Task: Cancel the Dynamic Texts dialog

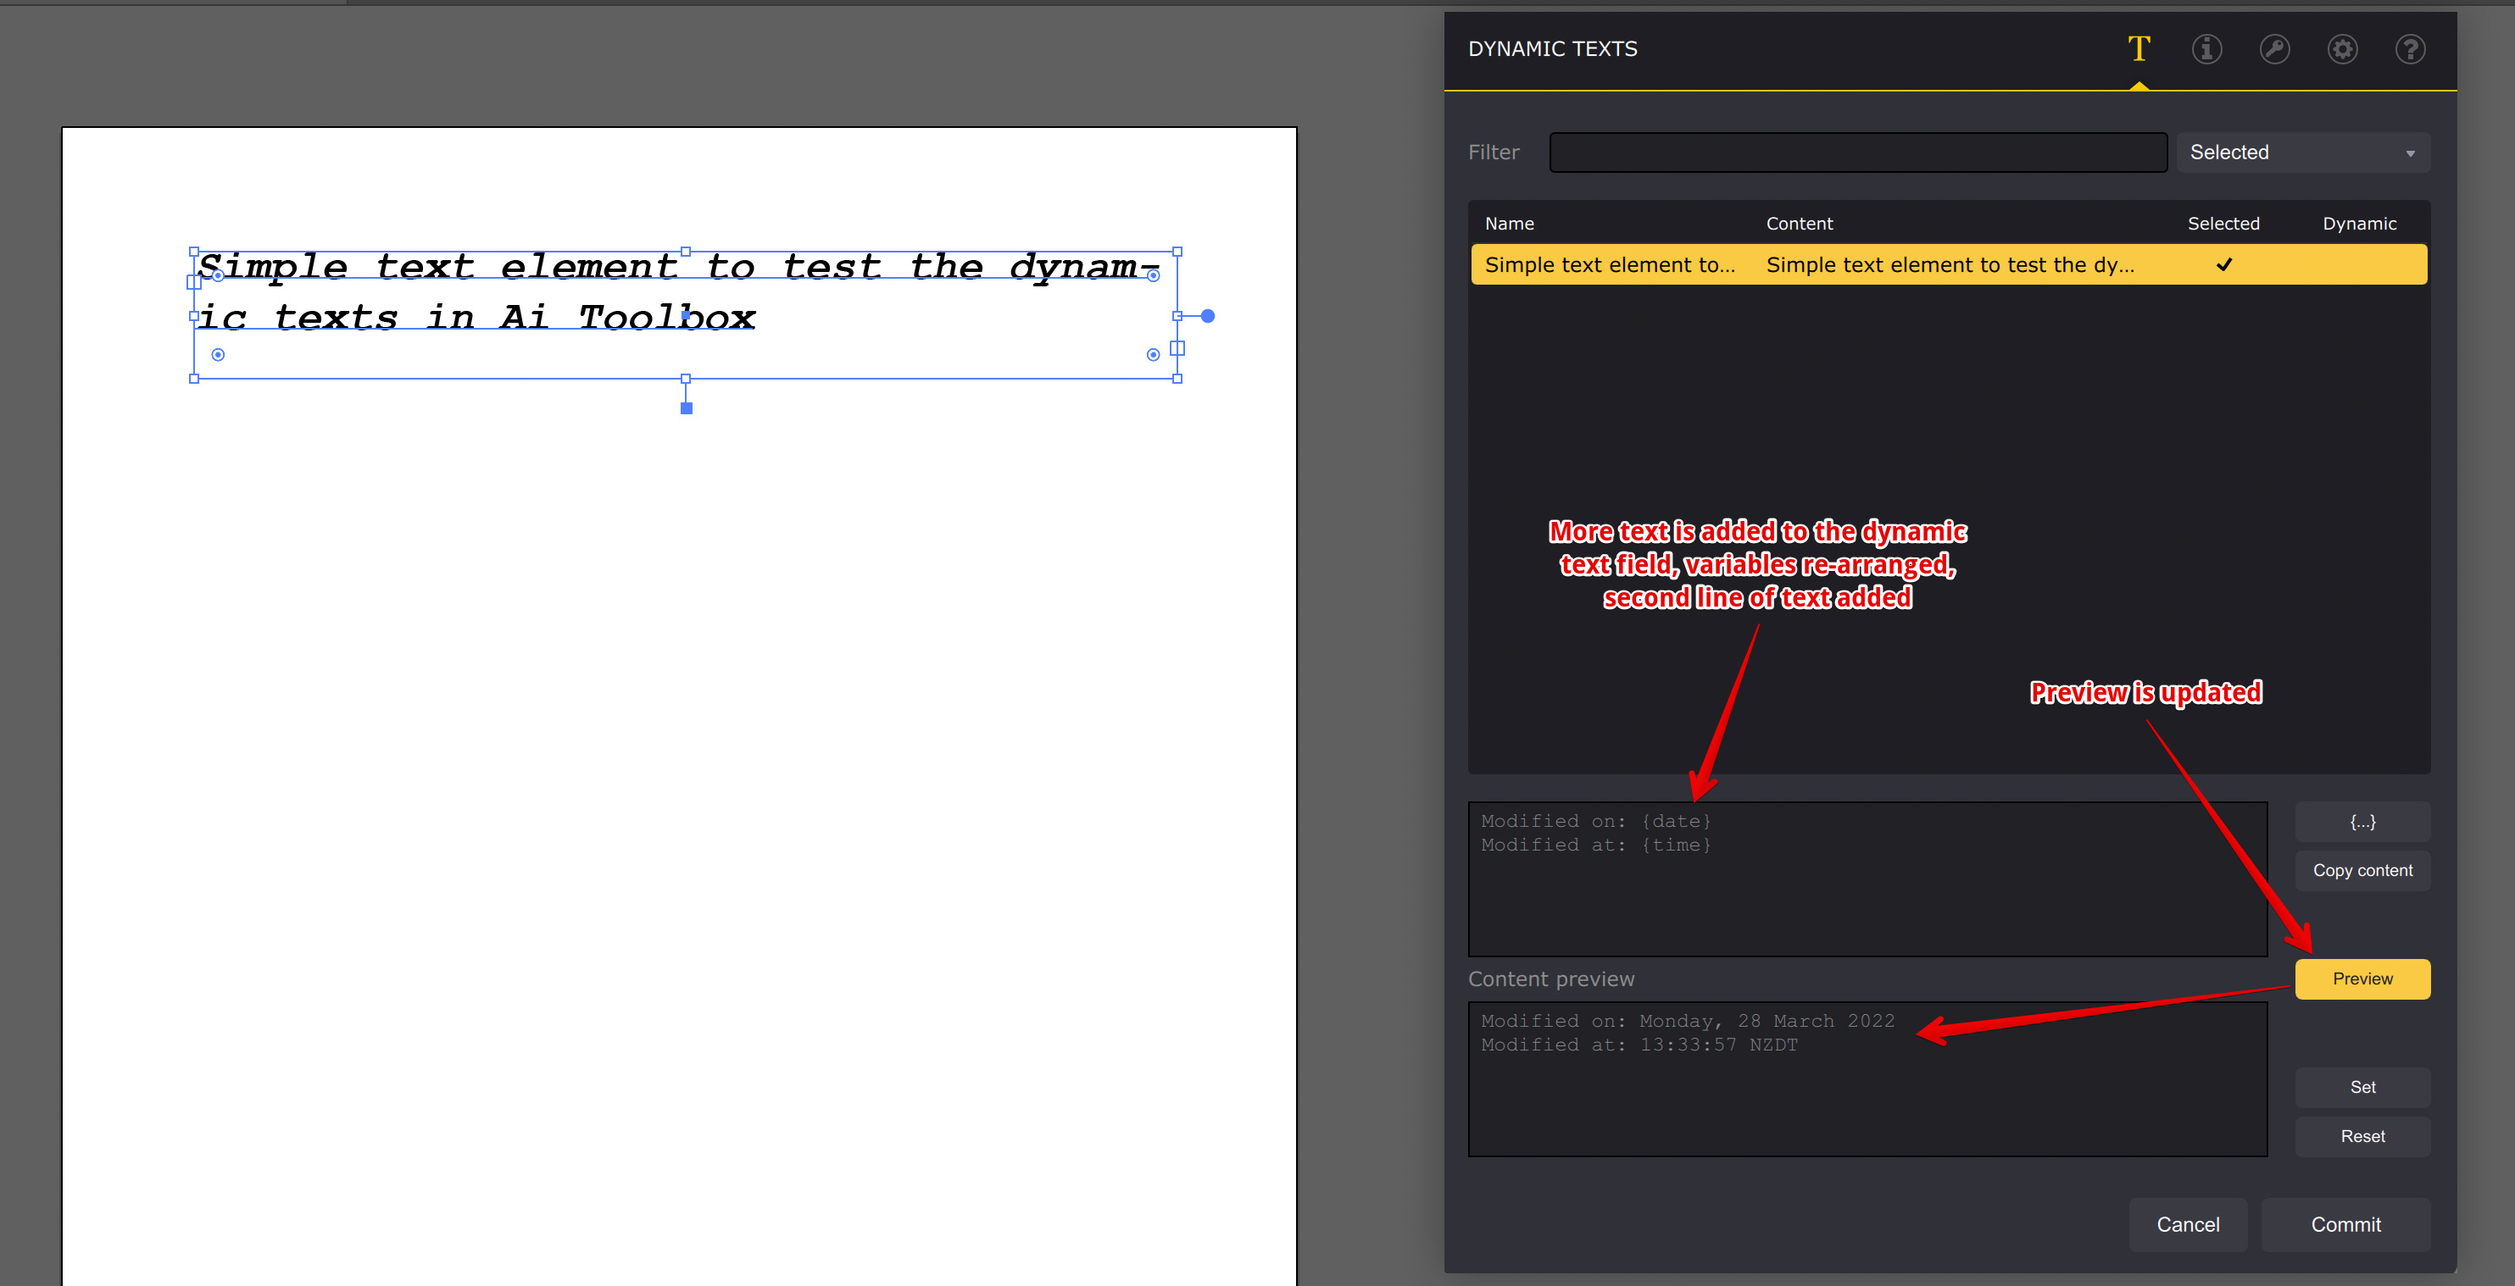Action: click(x=2188, y=1224)
